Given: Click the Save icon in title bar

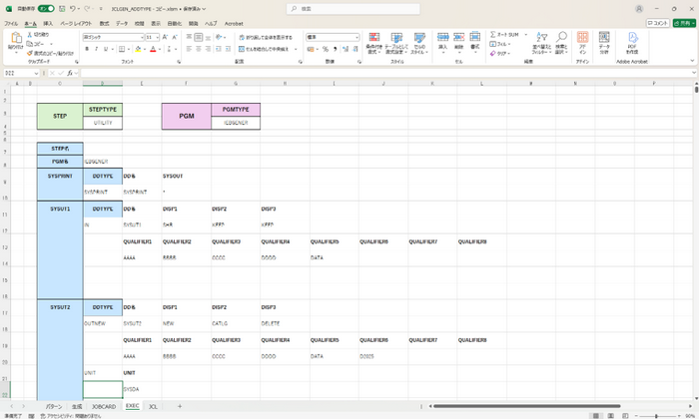Looking at the screenshot, I should point(62,8).
